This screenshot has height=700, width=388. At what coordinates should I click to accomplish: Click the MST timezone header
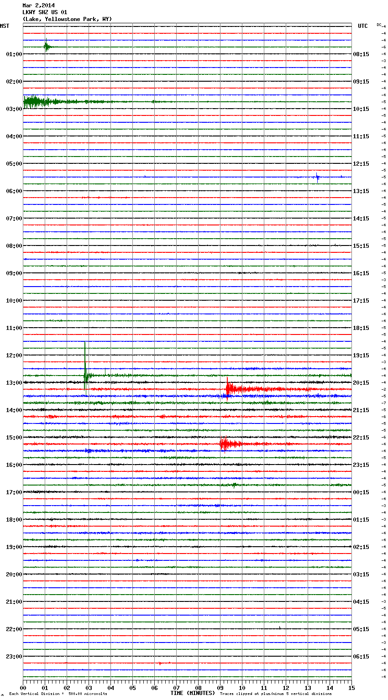[x=5, y=26]
